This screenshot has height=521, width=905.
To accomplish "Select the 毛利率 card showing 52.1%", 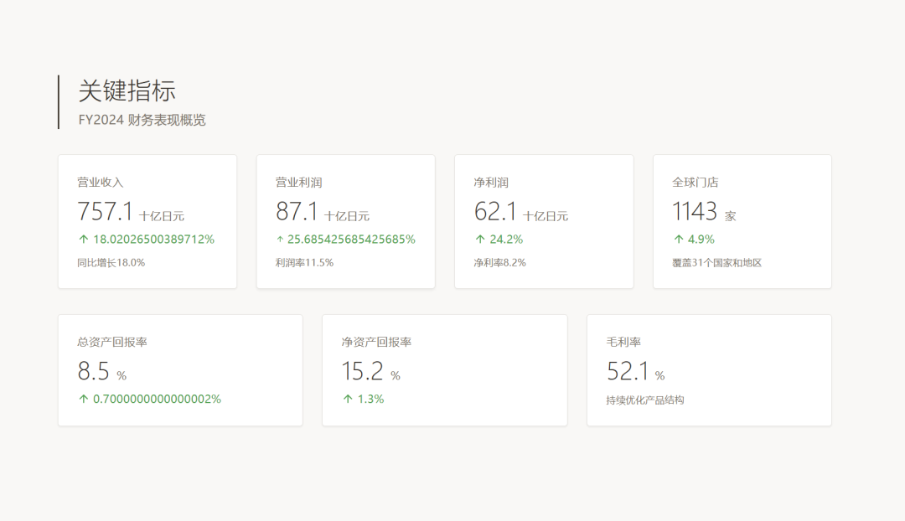I will point(709,369).
